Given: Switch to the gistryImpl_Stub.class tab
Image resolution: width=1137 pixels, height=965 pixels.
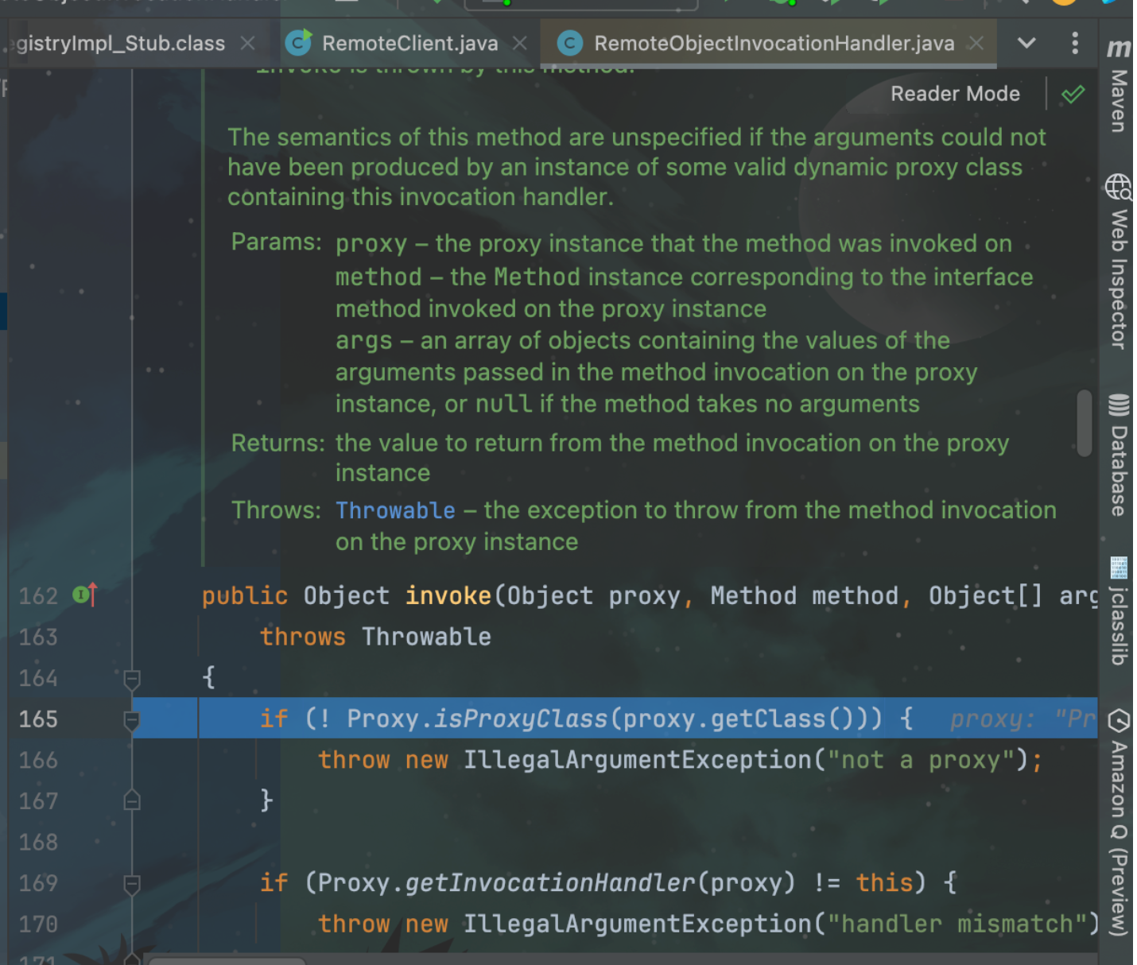Looking at the screenshot, I should [119, 43].
